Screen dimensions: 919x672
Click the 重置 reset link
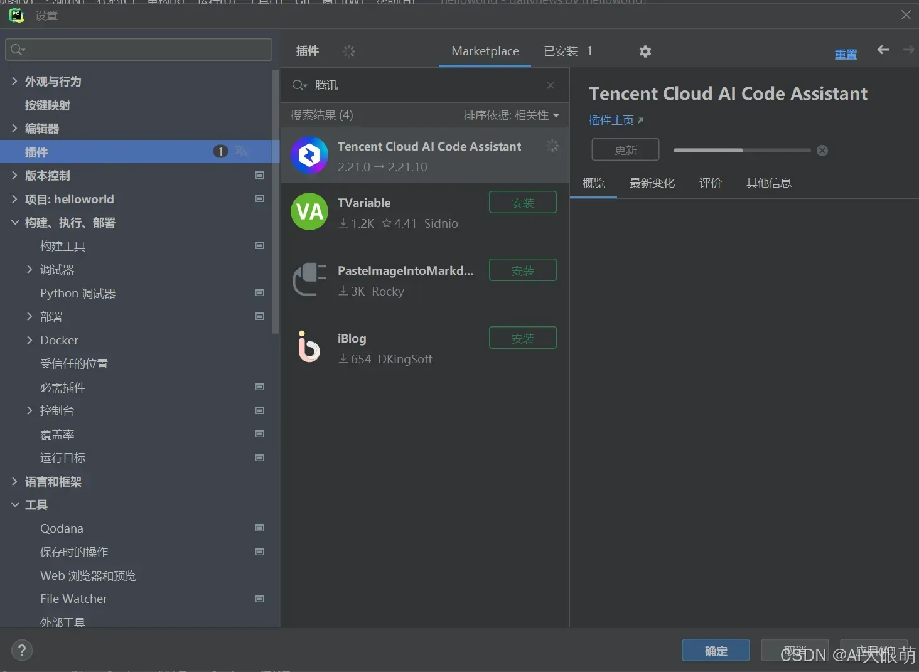tap(846, 55)
